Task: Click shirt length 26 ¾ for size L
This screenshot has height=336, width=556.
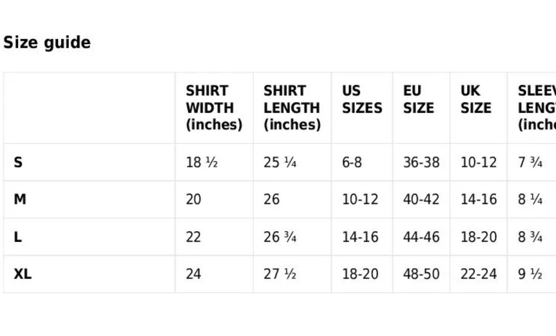Action: click(280, 237)
